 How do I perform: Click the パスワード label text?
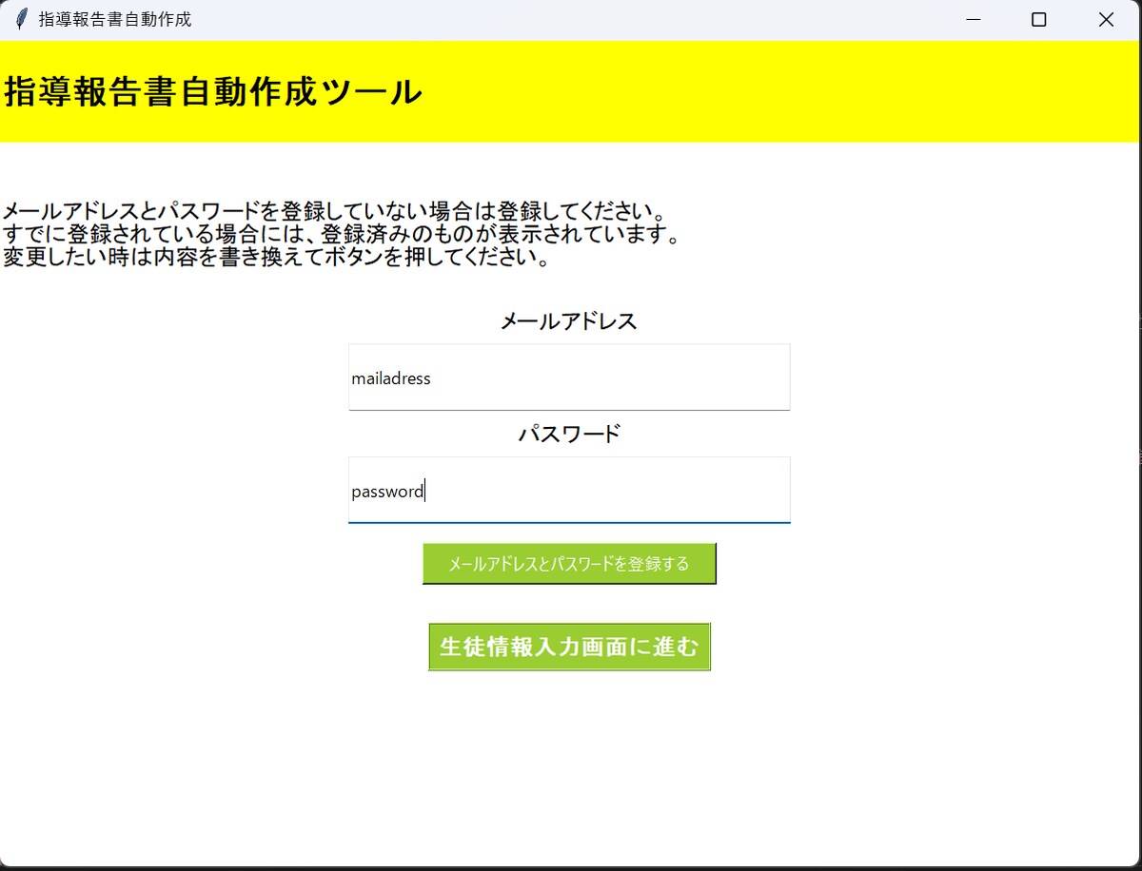pos(569,435)
